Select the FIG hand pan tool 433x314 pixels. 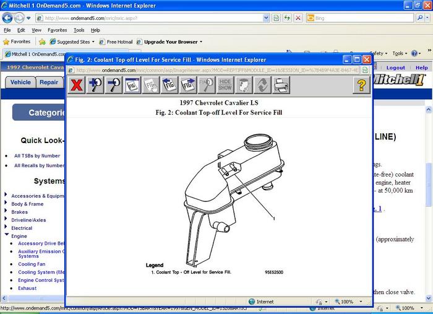[x=151, y=85]
